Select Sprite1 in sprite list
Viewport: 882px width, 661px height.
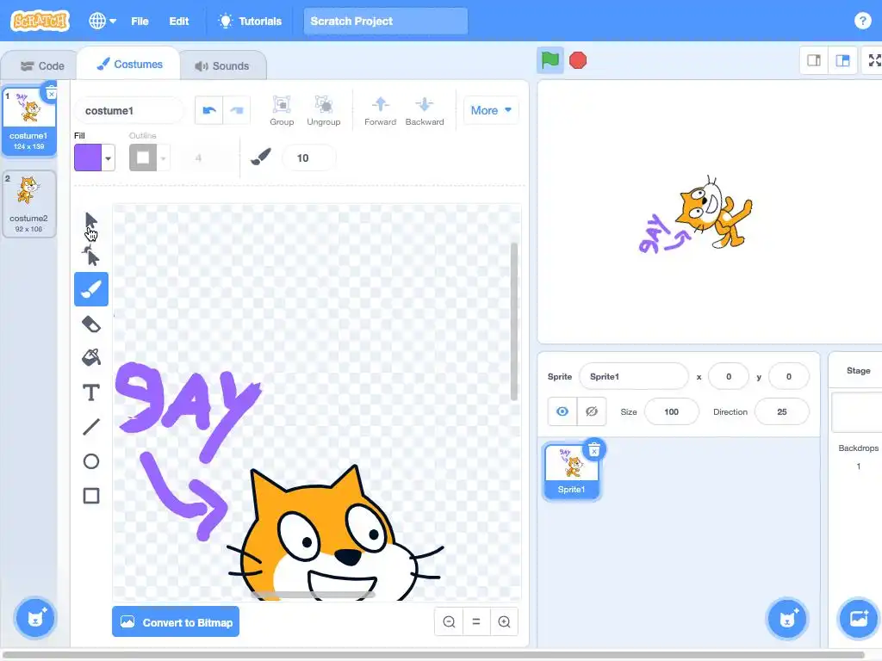click(x=572, y=471)
